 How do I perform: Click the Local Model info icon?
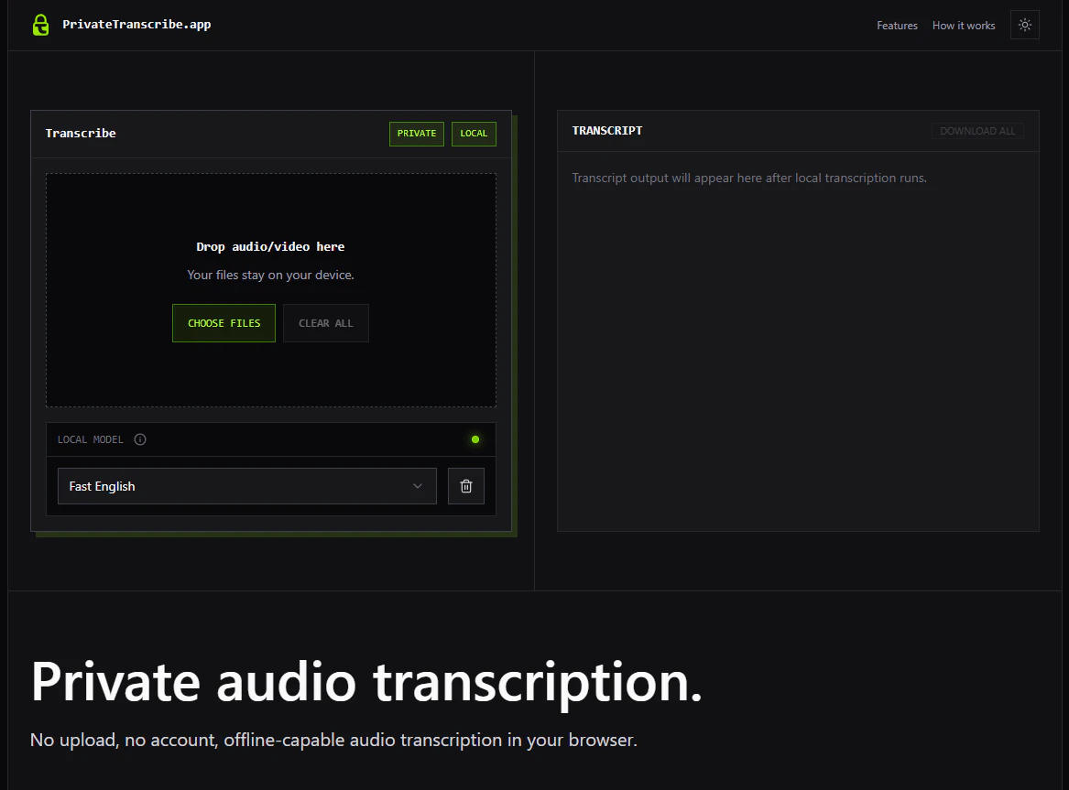[x=140, y=440]
